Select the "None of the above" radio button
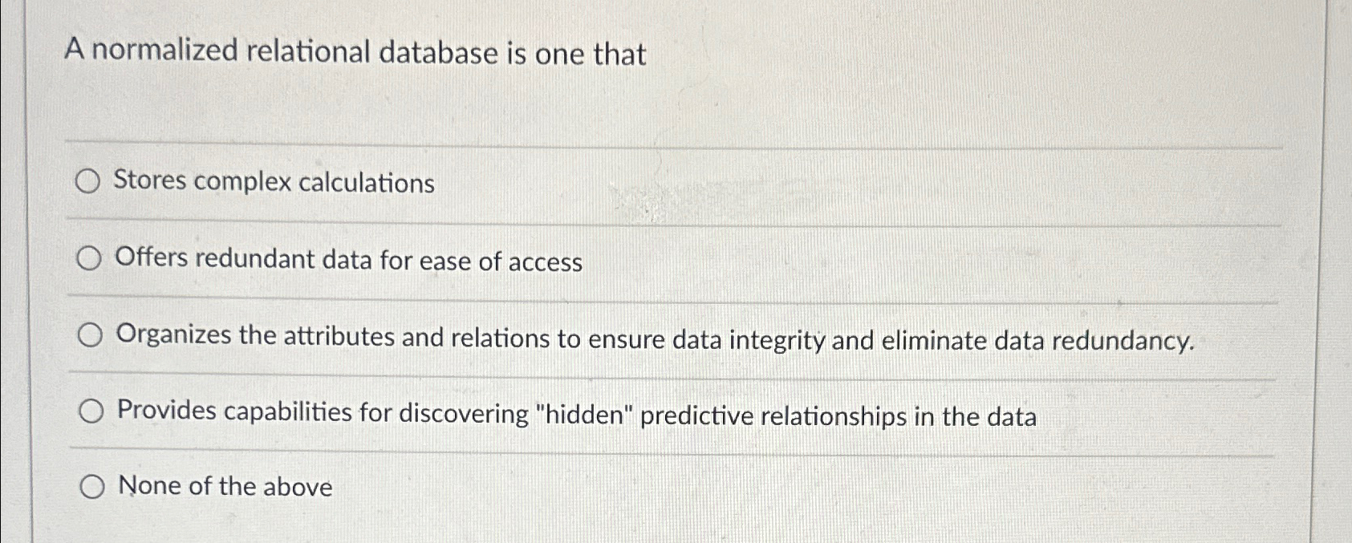The image size is (1352, 543). coord(94,486)
